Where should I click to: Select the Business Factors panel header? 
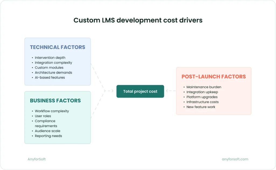click(55, 100)
